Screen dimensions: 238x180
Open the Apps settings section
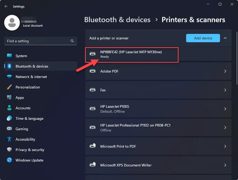pos(20,98)
